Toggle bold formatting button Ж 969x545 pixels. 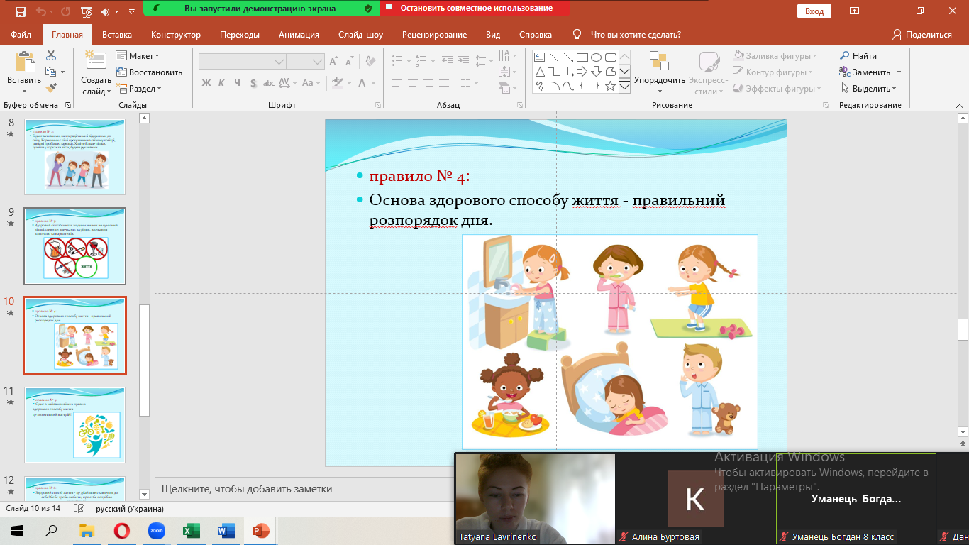click(206, 83)
